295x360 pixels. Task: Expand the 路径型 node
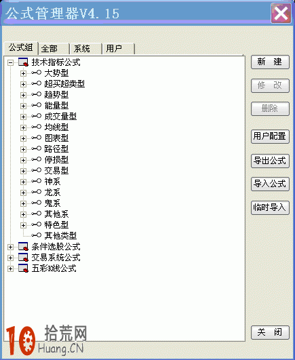click(x=23, y=149)
